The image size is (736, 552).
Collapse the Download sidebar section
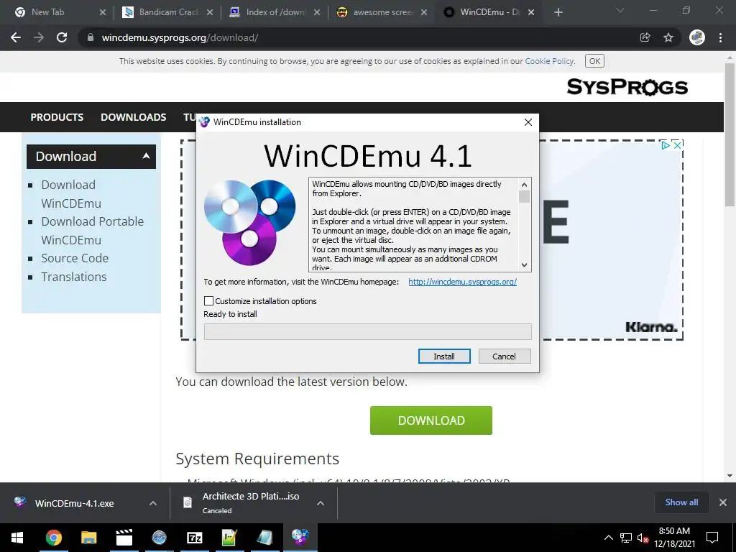tap(146, 156)
